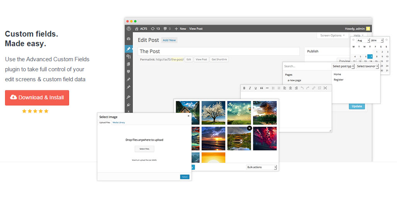Open the Pages icon in sidebar
397x201 pixels.
coord(129,64)
